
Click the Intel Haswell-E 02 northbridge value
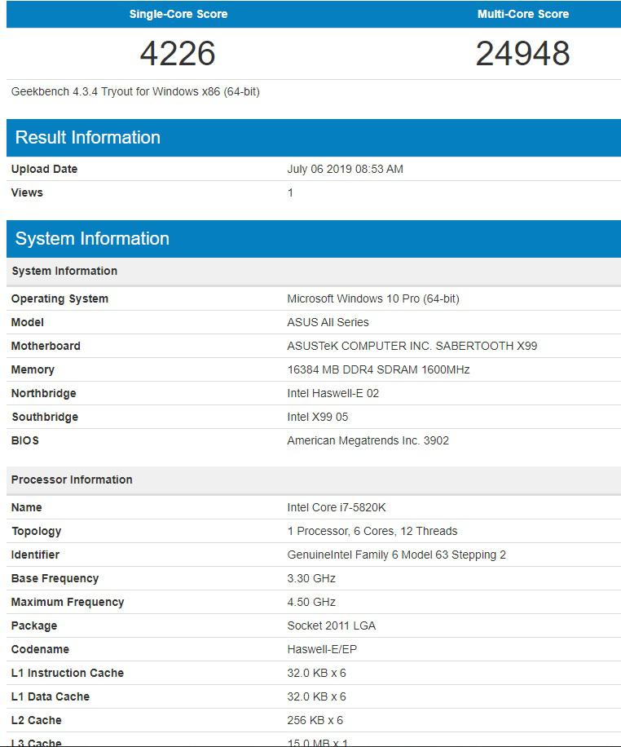(x=333, y=393)
